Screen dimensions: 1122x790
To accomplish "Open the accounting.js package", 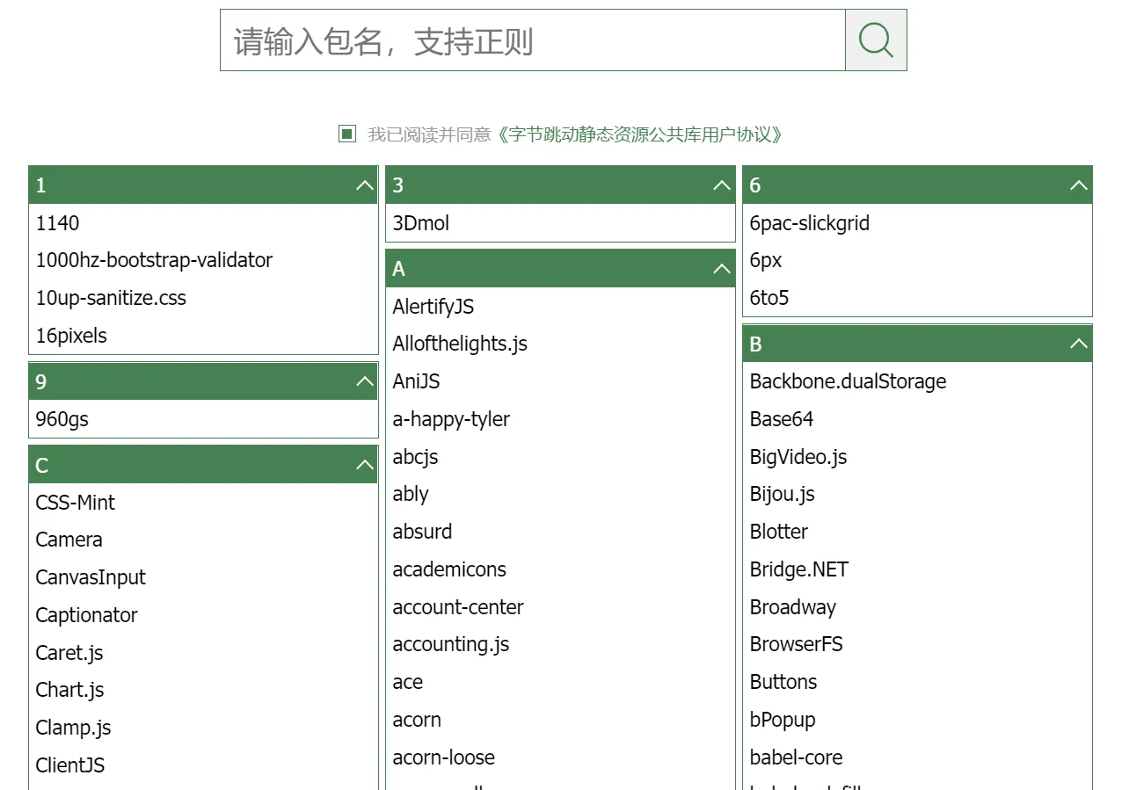I will 451,644.
